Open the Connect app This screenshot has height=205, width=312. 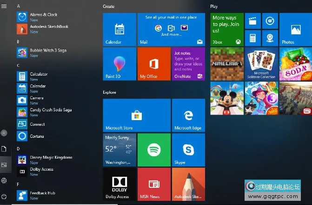click(31, 124)
